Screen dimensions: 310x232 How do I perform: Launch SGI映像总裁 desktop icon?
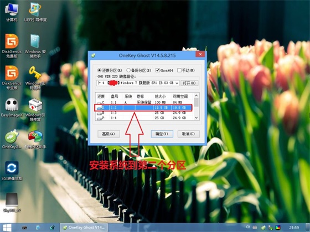pyautogui.click(x=12, y=171)
